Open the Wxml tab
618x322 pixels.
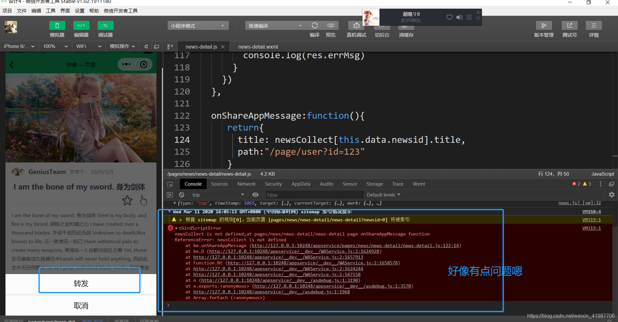419,184
